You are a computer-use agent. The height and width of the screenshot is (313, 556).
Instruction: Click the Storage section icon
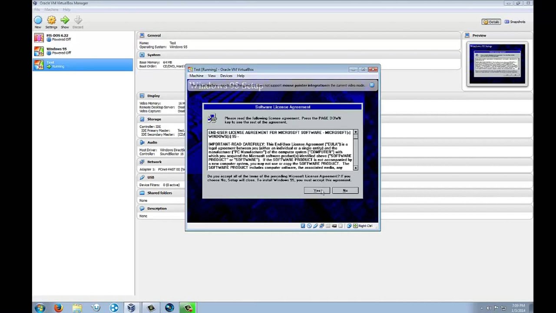(142, 119)
